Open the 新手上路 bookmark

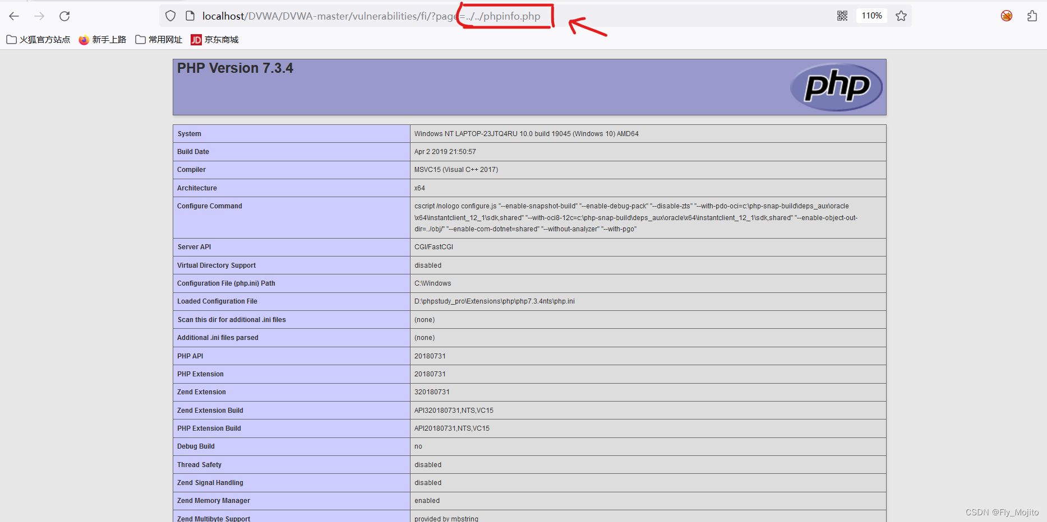[109, 40]
